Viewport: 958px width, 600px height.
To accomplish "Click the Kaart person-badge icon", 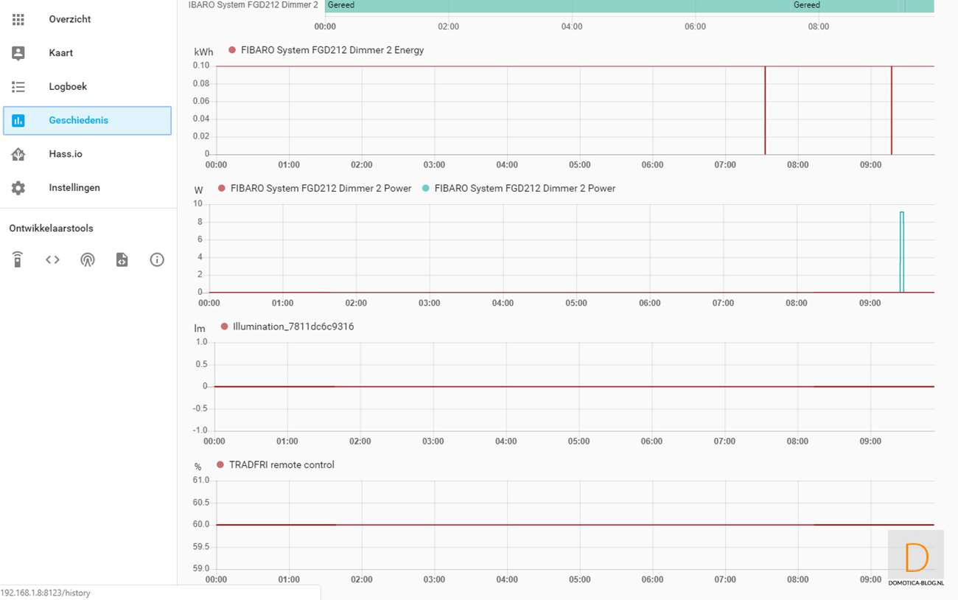I will click(18, 53).
